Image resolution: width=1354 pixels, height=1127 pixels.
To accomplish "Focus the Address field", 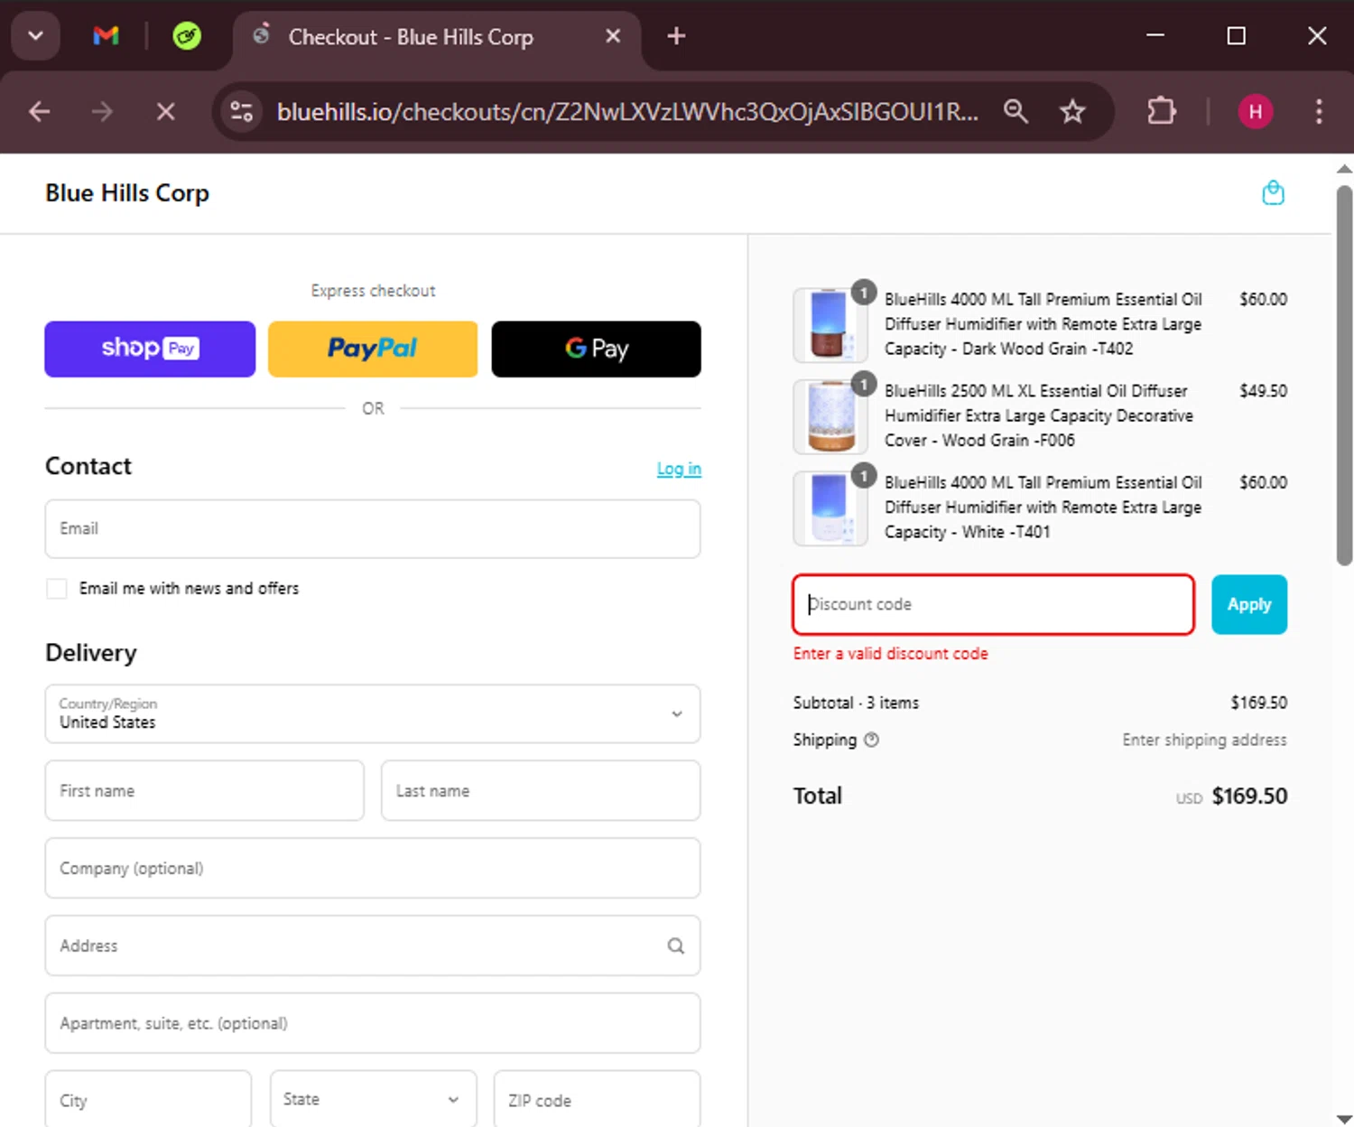I will click(373, 945).
